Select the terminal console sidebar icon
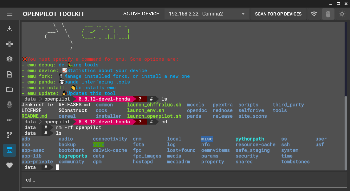Screen dimensions: 350x191 [10, 150]
